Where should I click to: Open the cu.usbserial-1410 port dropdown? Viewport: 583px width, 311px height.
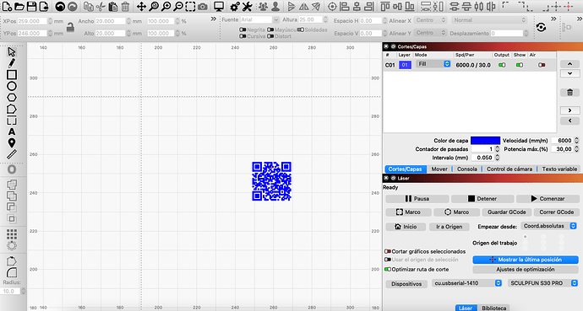pos(467,283)
